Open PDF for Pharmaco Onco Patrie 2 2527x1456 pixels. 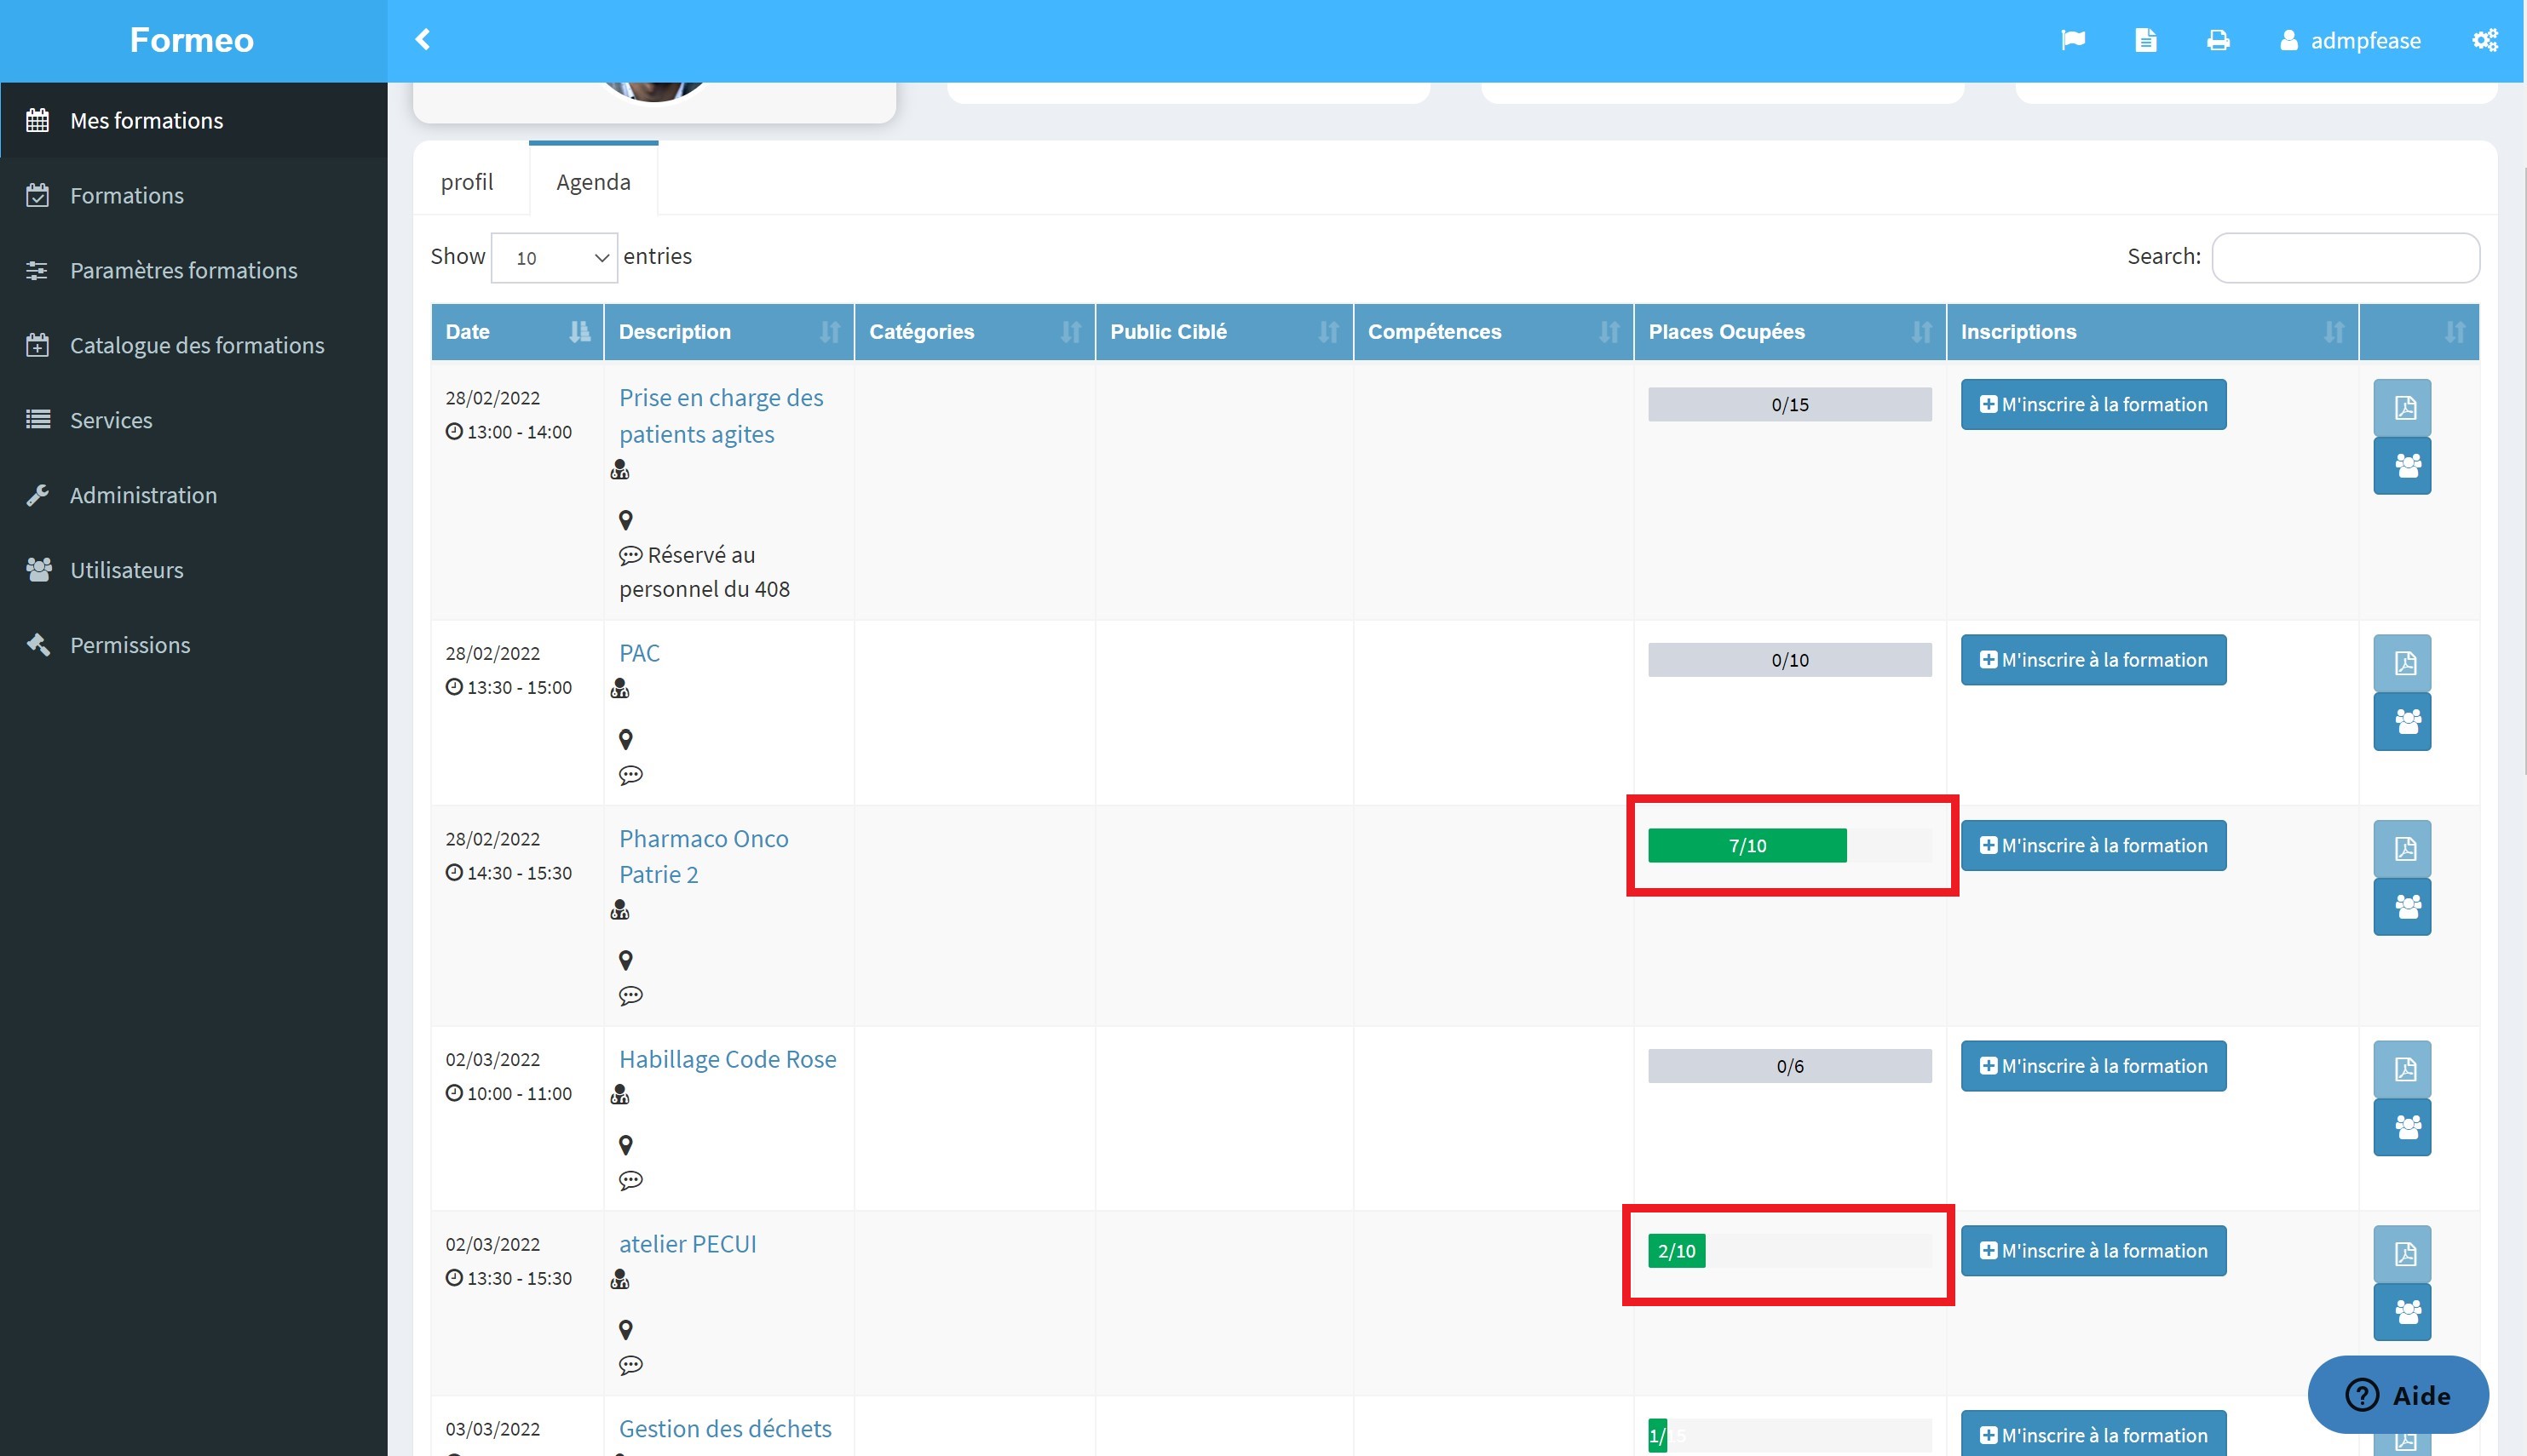(2403, 848)
